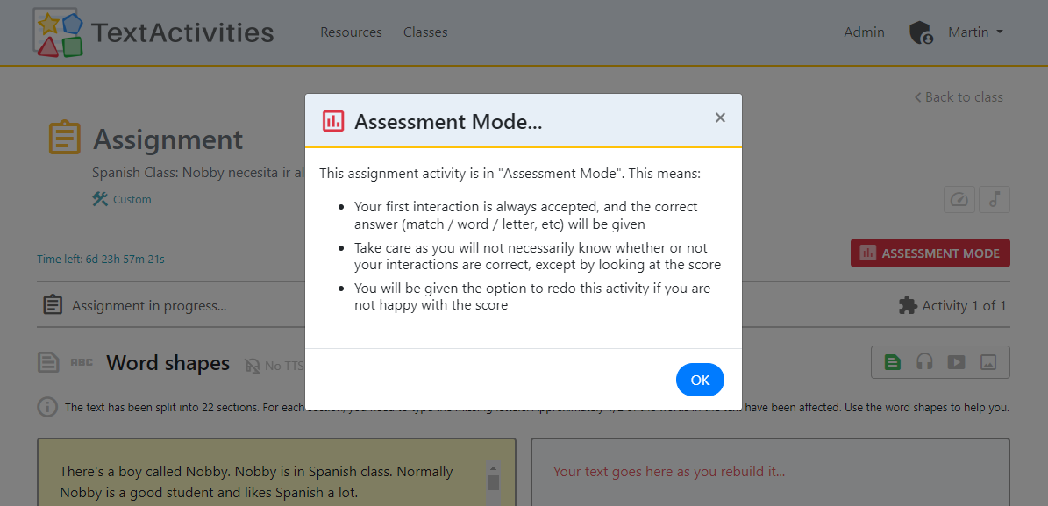Follow the Back to class link
Viewport: 1048px width, 506px height.
pos(959,97)
